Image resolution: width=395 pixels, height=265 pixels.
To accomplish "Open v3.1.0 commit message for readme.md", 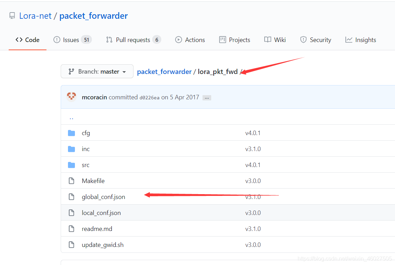I will 253,229.
